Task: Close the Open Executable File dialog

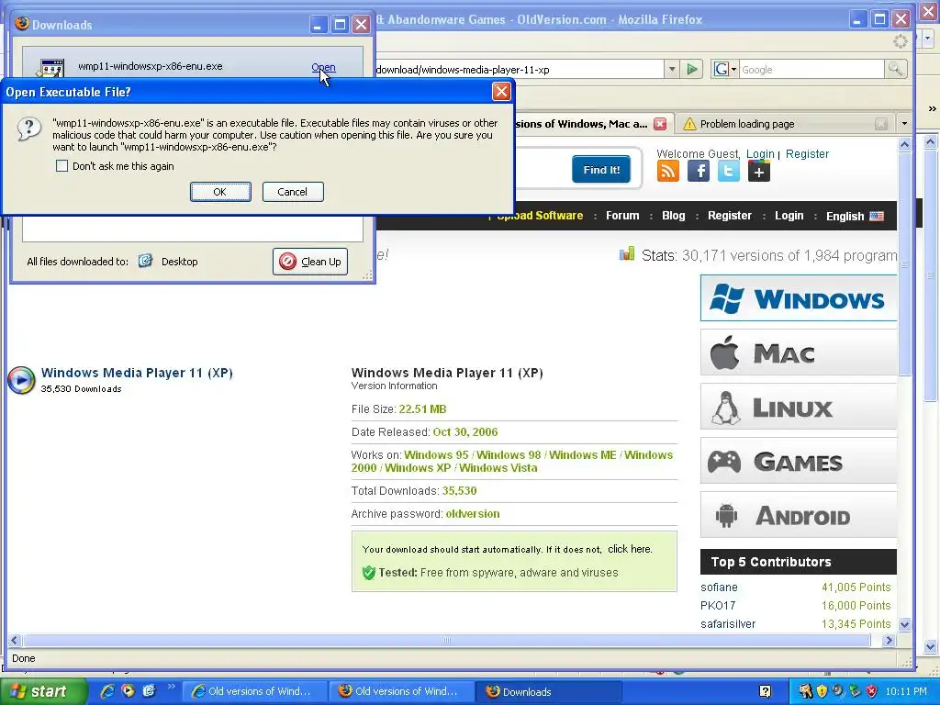Action: click(x=501, y=92)
